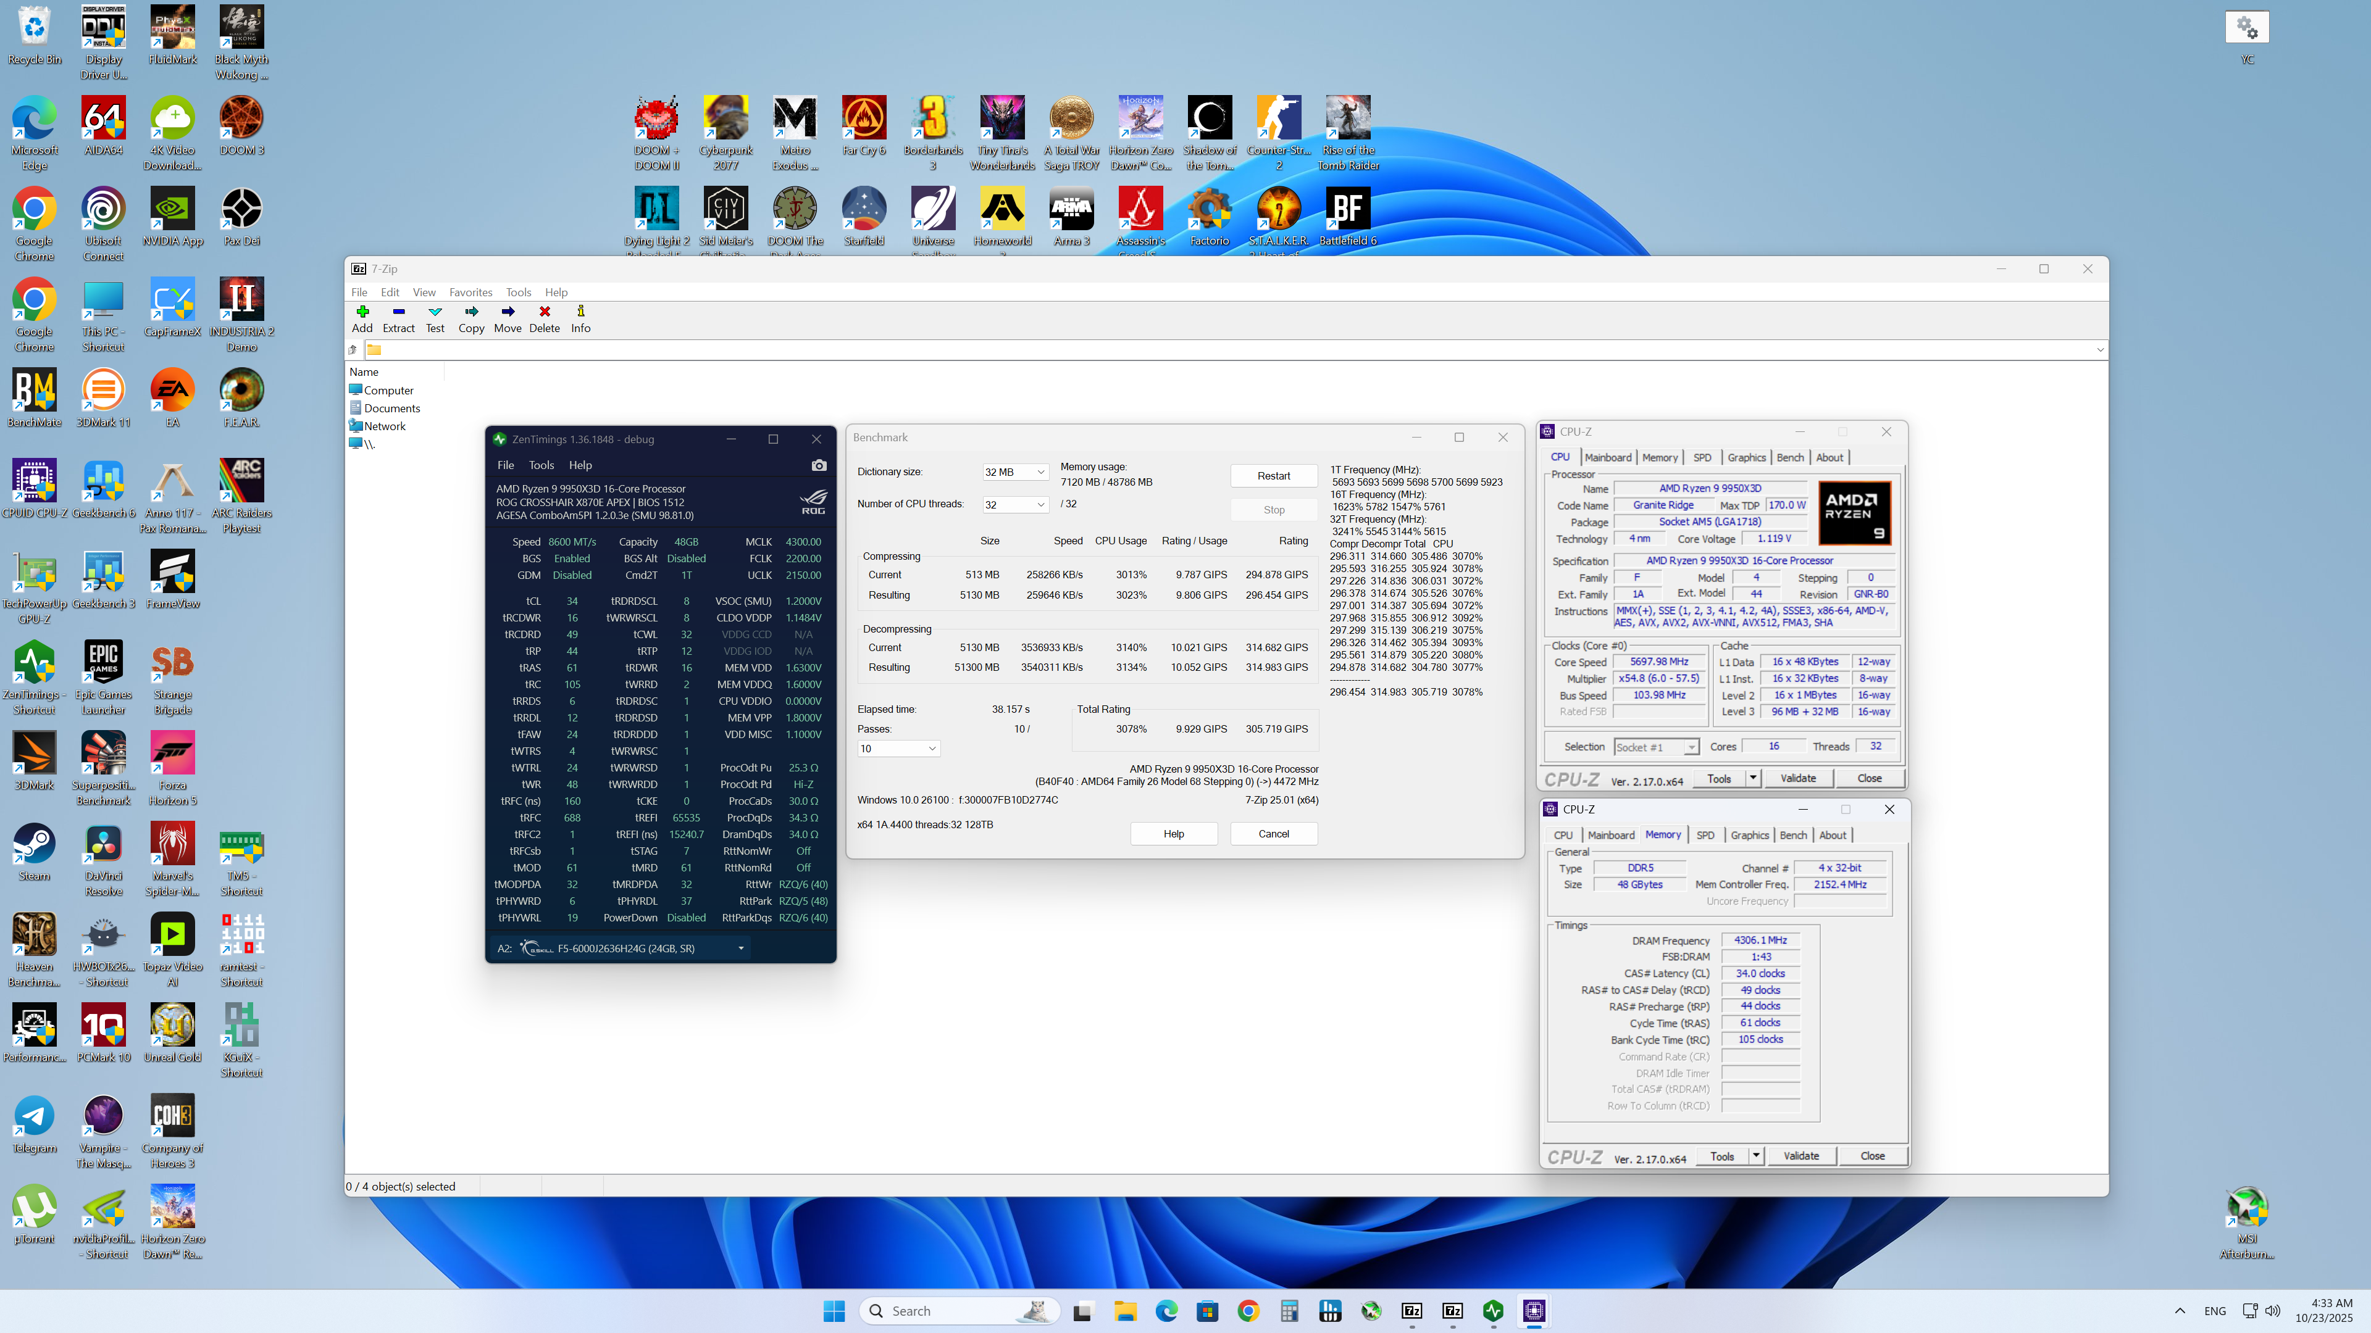Open Tools menu in ZenTimings

click(540, 465)
